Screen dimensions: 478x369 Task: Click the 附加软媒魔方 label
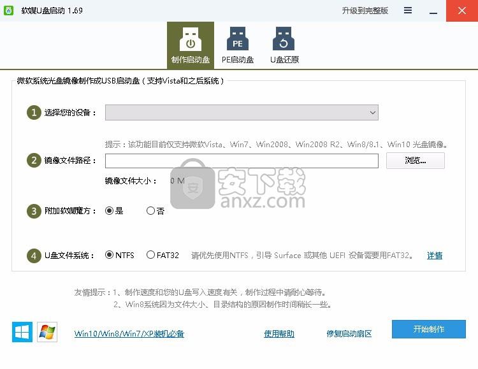pos(70,211)
